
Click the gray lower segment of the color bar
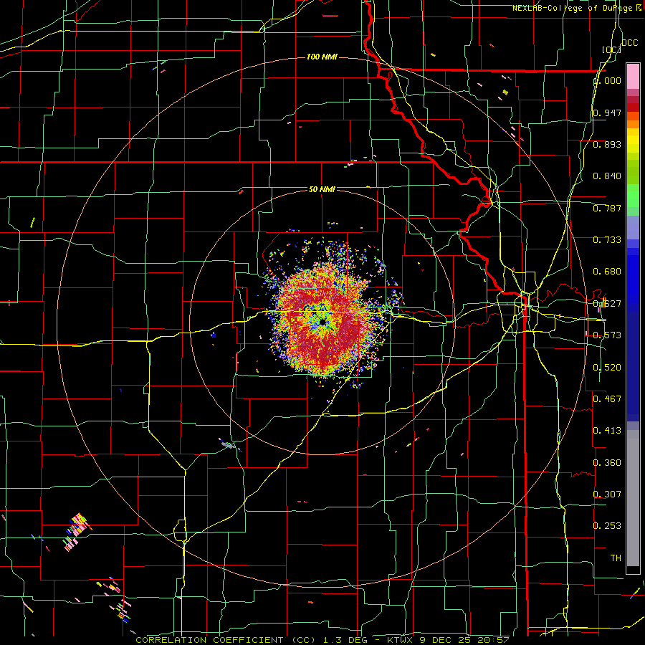633,498
